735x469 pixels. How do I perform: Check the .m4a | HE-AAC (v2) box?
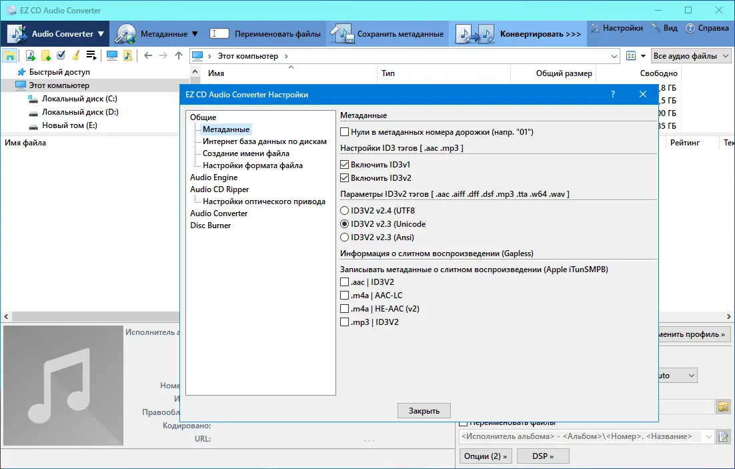pyautogui.click(x=345, y=309)
